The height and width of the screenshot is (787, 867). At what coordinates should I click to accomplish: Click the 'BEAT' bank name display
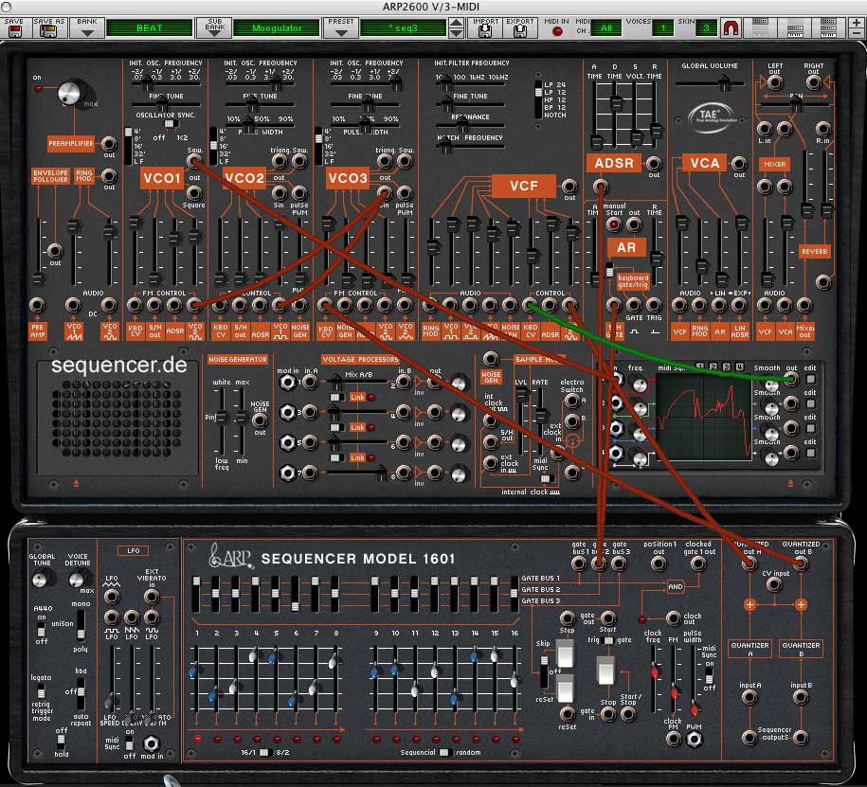pos(150,27)
